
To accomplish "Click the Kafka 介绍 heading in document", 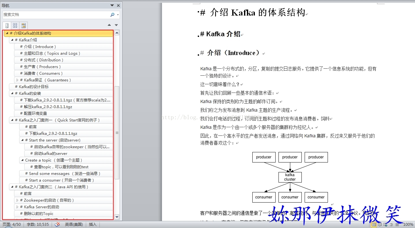I will tap(220, 34).
